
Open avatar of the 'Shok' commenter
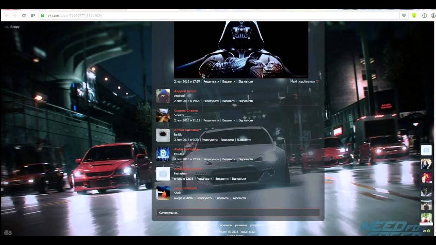click(163, 193)
